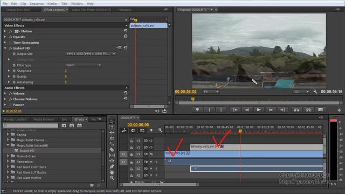Select the Hand tool

tap(112, 172)
